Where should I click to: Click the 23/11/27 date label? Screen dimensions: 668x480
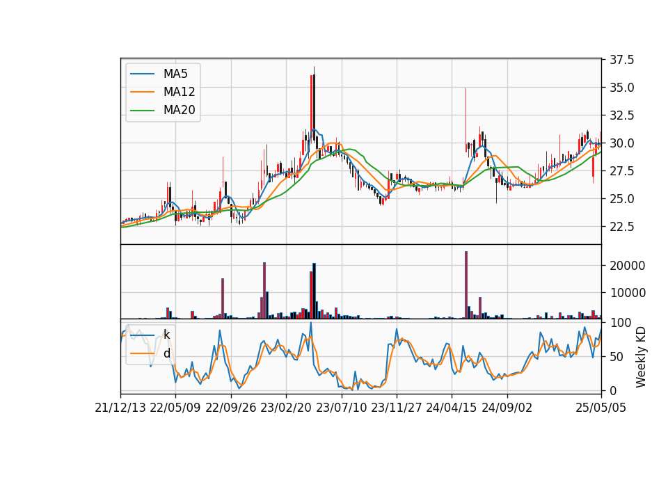[x=397, y=408]
